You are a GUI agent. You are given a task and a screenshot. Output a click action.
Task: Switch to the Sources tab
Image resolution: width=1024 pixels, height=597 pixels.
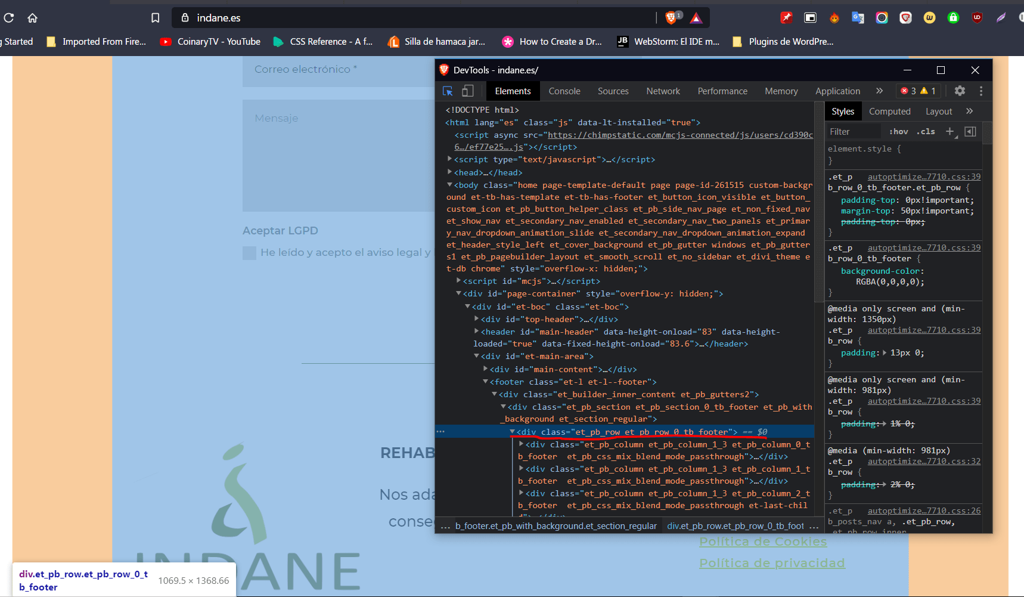(x=613, y=91)
